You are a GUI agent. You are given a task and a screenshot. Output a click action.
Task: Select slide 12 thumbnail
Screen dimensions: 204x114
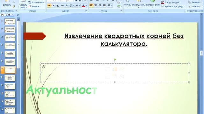tap(10, 111)
